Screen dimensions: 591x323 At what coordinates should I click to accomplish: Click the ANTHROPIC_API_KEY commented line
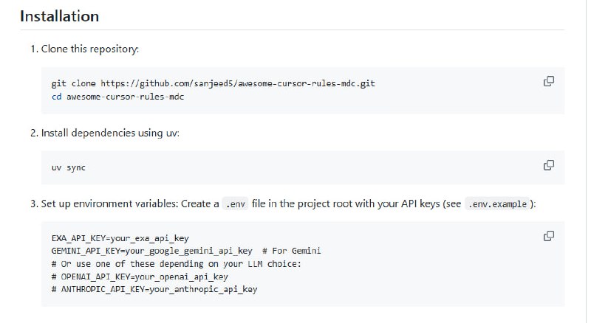point(154,289)
